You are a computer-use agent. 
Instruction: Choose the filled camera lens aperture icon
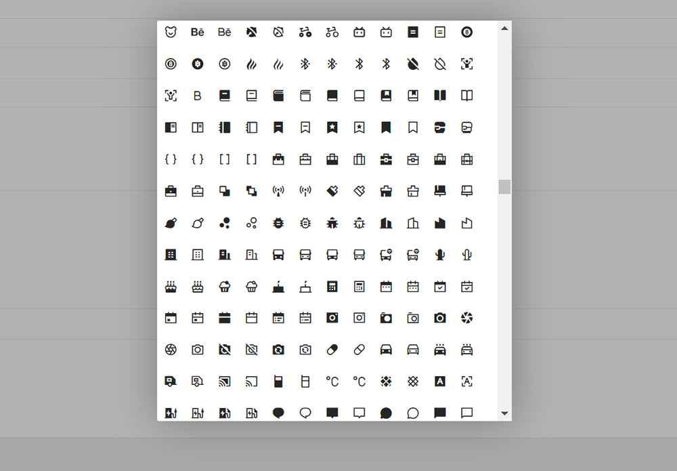466,318
